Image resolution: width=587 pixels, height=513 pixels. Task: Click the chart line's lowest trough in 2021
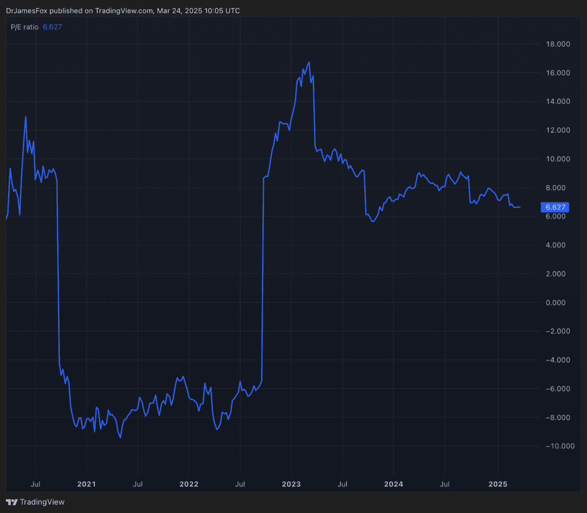click(120, 438)
